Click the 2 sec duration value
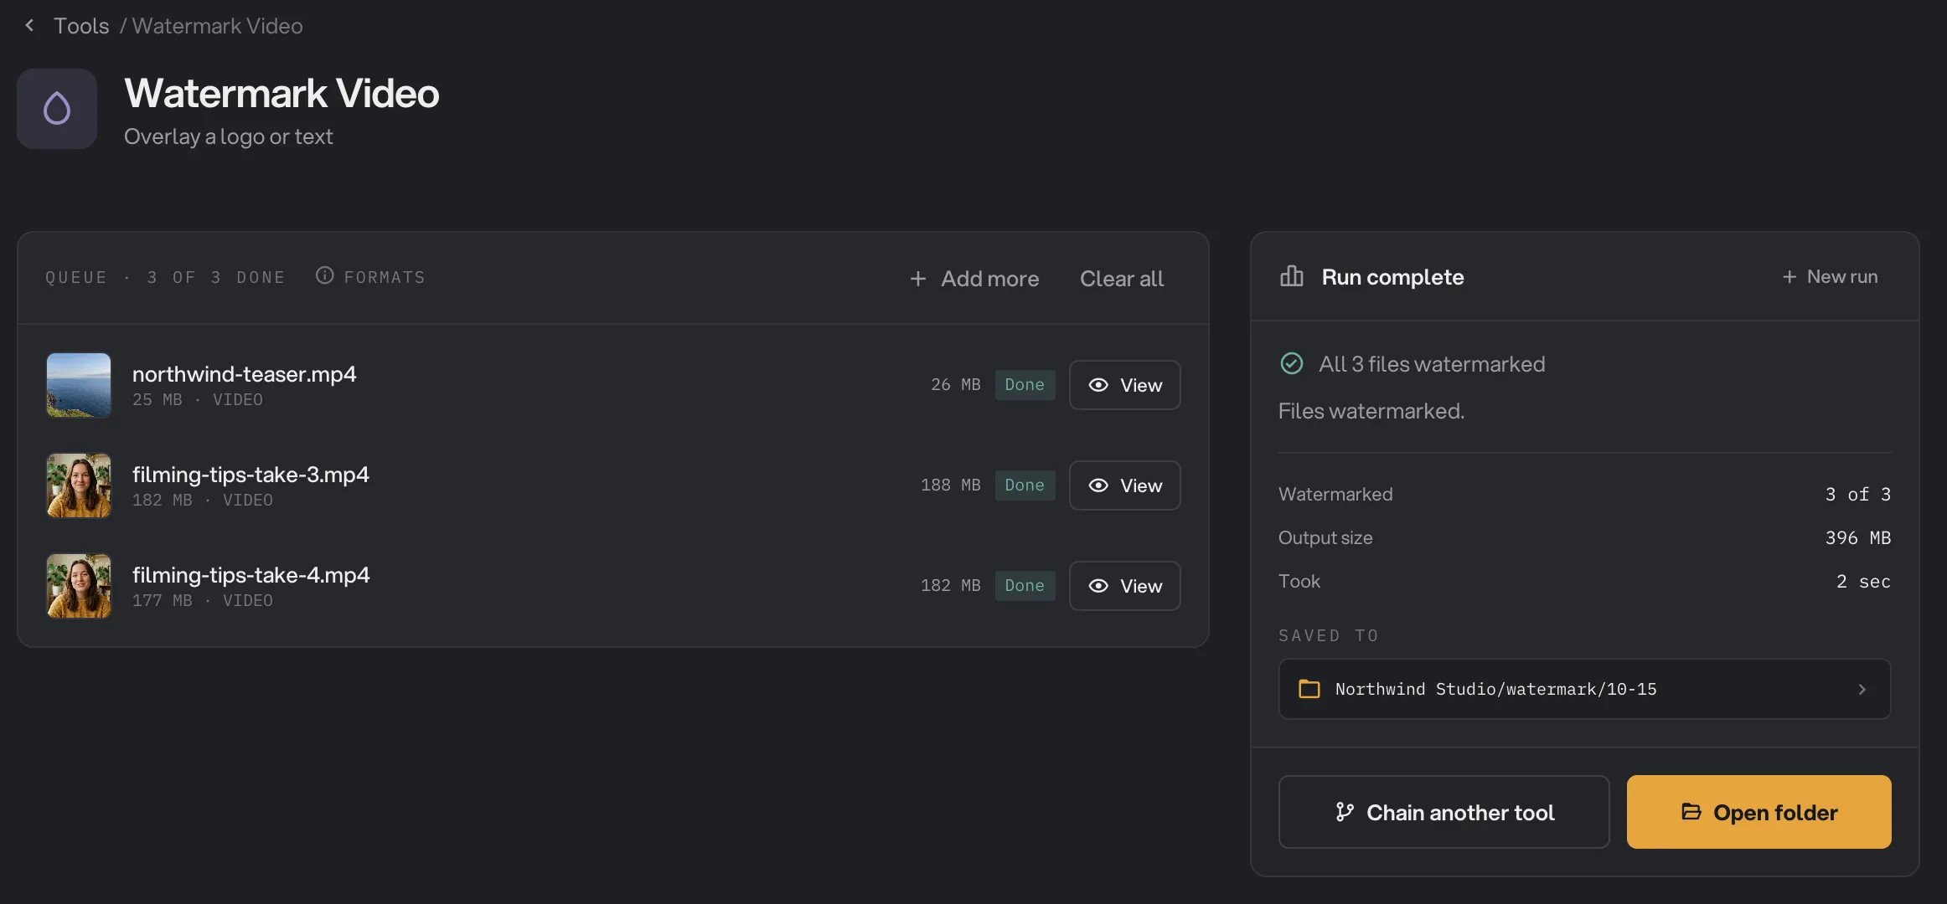 click(1863, 581)
